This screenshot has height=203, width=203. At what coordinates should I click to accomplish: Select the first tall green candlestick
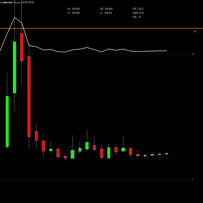tap(7, 121)
